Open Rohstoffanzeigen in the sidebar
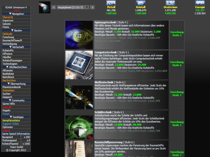This screenshot has width=210, height=157. (x=12, y=60)
